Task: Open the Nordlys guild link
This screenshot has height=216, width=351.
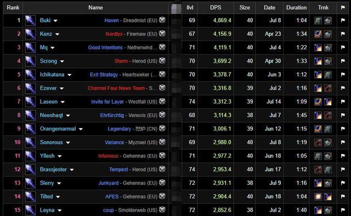Action: [114, 34]
